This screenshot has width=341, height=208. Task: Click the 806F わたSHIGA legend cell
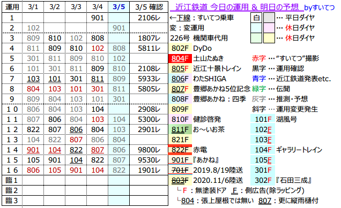[180, 79]
